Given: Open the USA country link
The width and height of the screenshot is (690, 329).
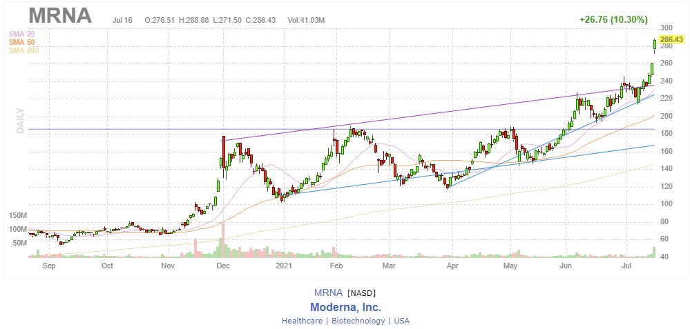Looking at the screenshot, I should click(x=401, y=321).
